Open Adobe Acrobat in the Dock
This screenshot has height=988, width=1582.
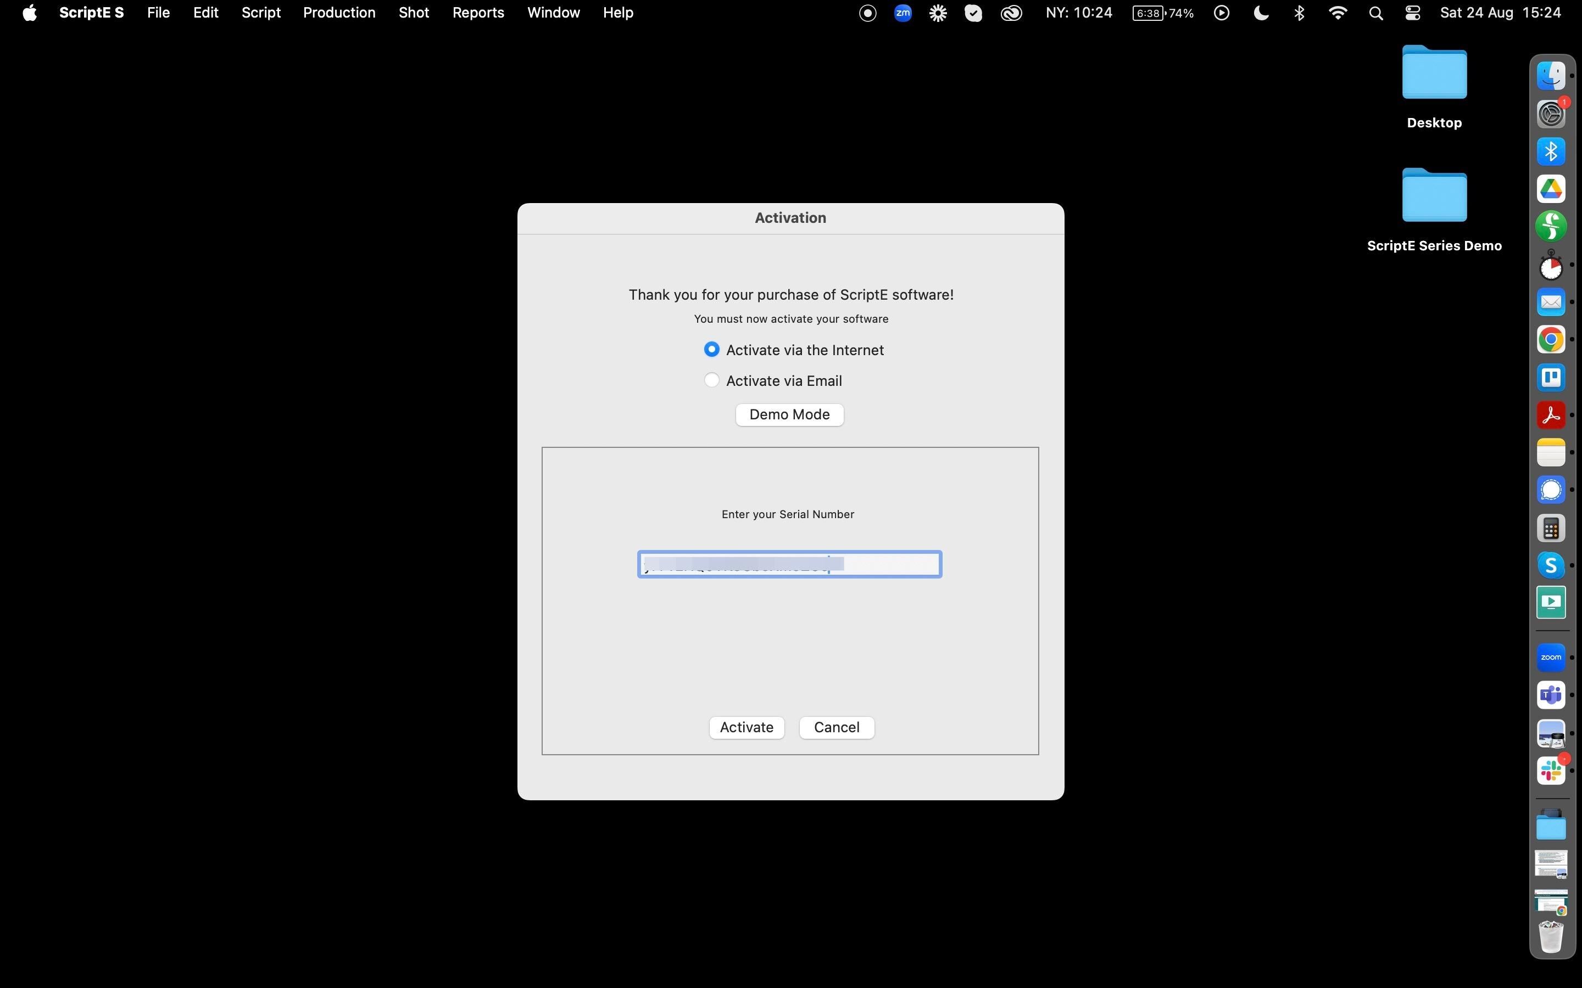1551,415
